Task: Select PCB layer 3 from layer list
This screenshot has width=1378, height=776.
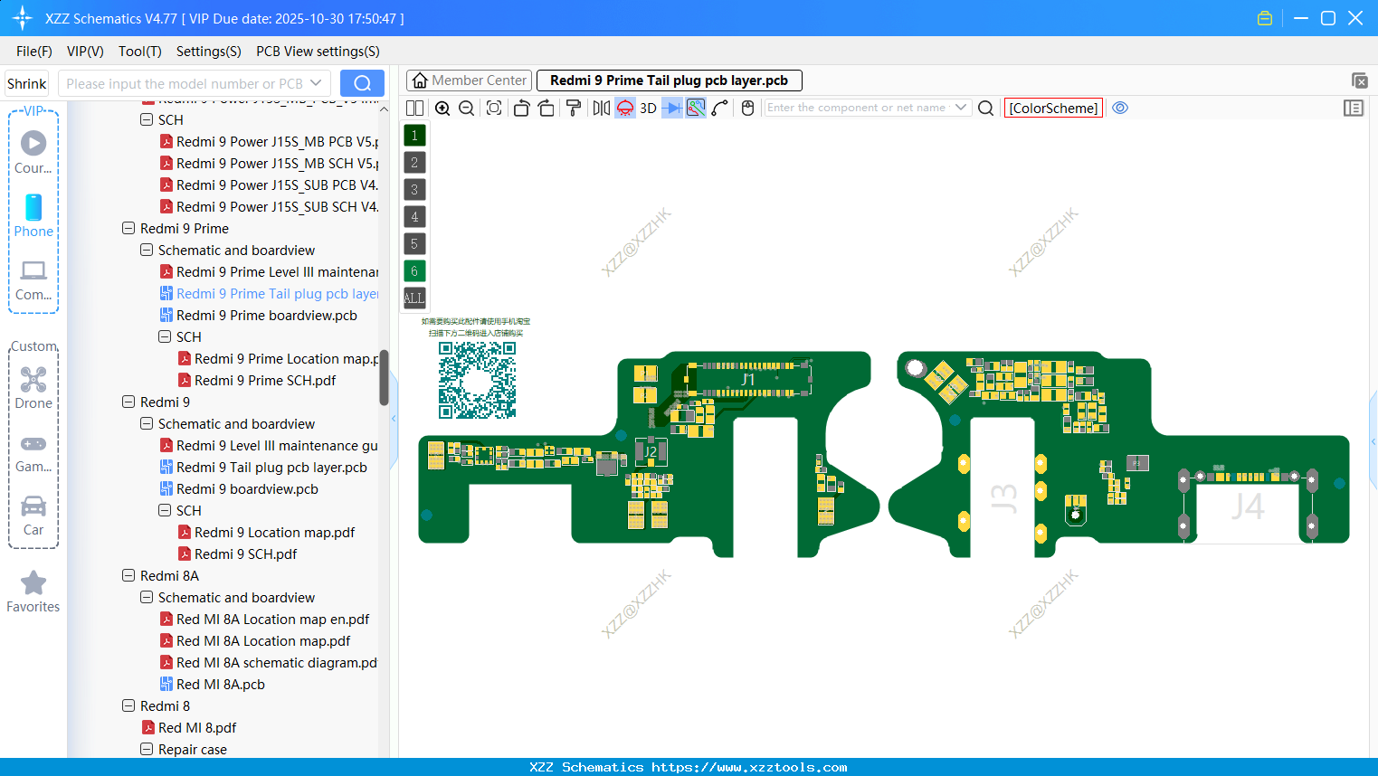Action: point(414,189)
